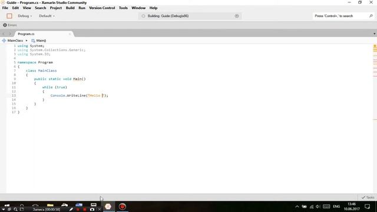377x212 pixels.
Task: Click 'public static void Main()' line
Action: coord(59,79)
